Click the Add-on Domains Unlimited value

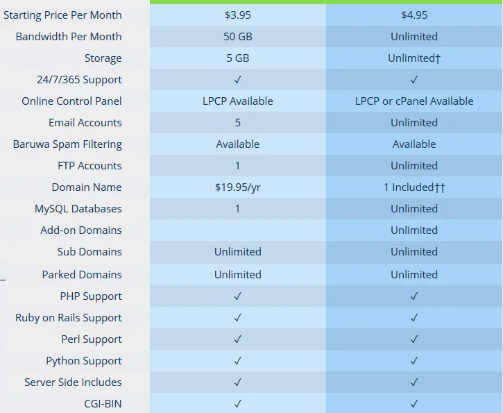point(414,230)
